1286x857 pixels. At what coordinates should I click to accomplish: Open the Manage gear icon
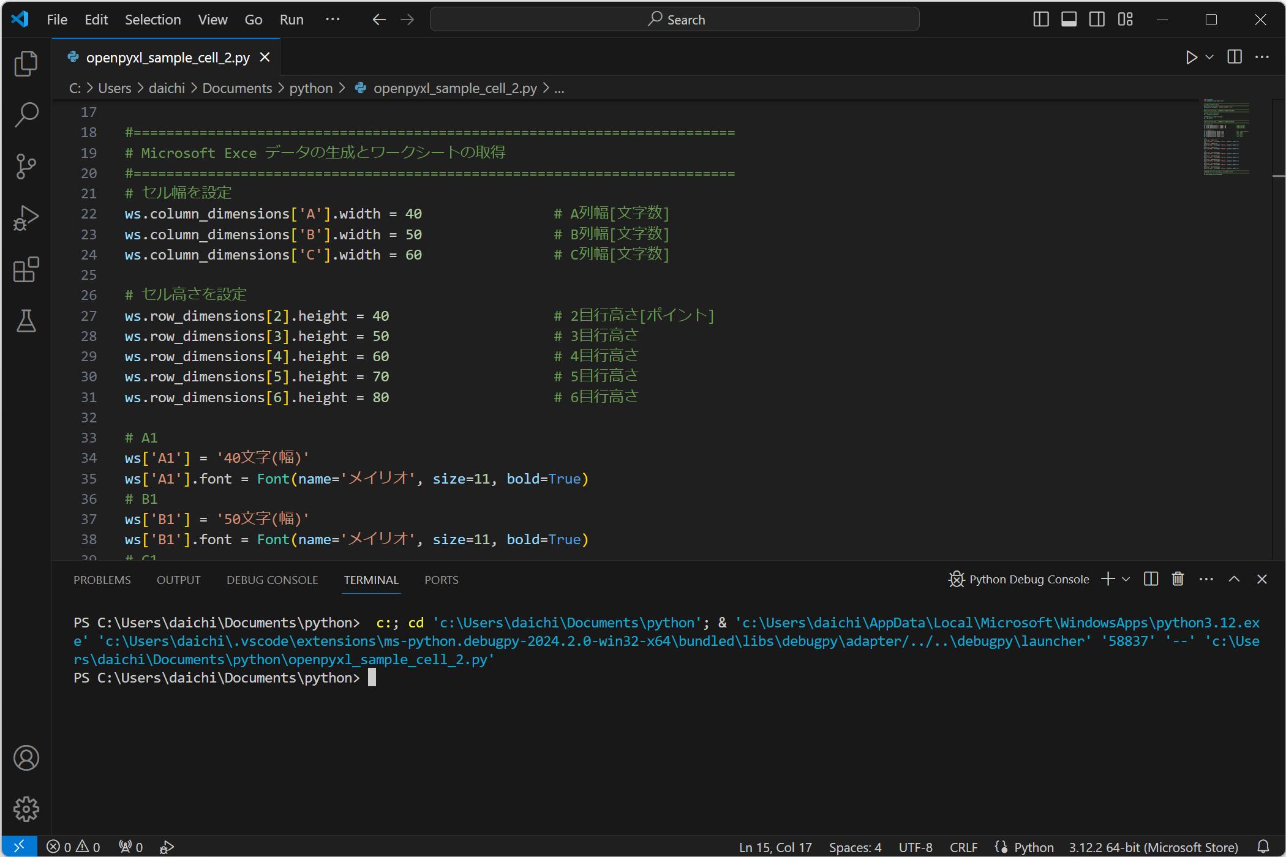(26, 809)
